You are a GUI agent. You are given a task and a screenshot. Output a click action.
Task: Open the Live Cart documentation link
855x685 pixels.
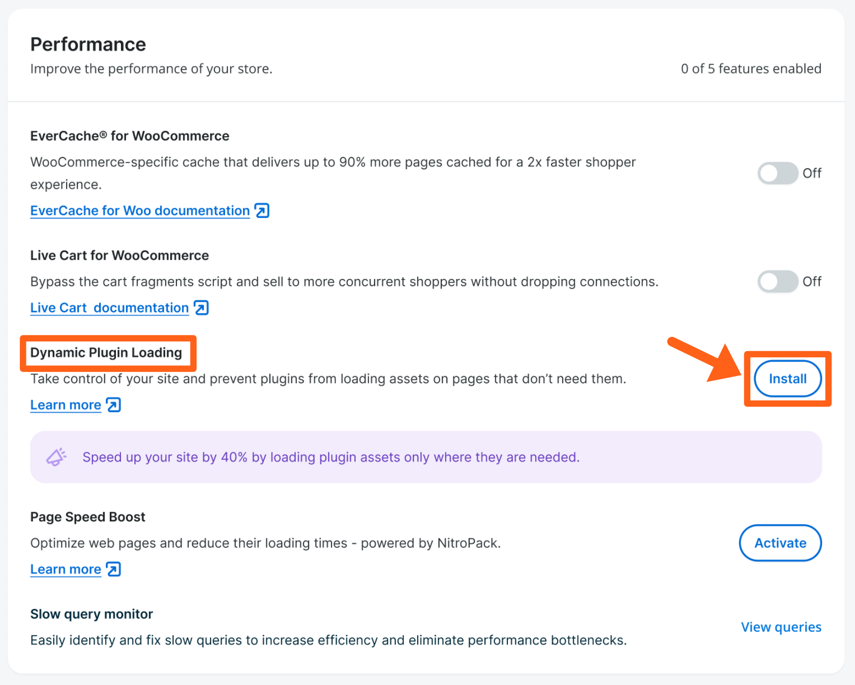tap(109, 308)
